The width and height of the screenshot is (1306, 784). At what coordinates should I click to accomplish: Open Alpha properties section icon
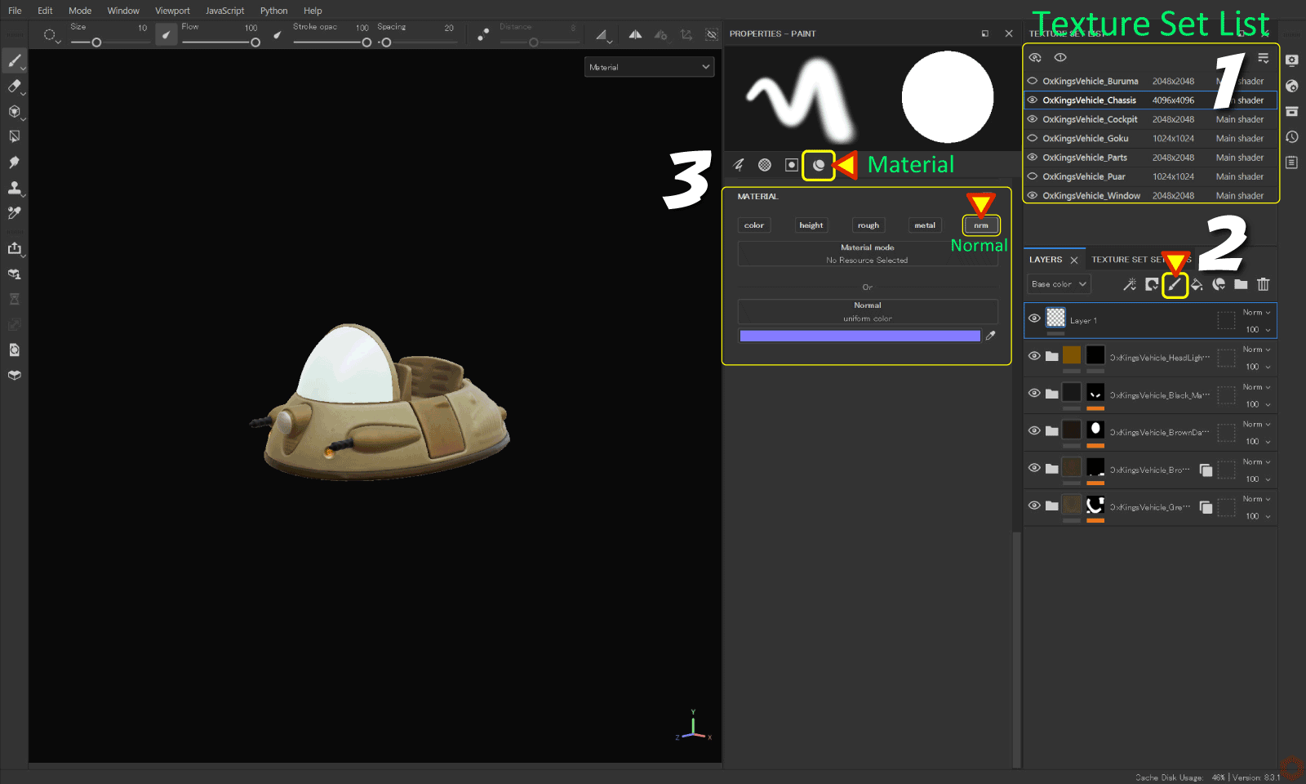click(765, 165)
